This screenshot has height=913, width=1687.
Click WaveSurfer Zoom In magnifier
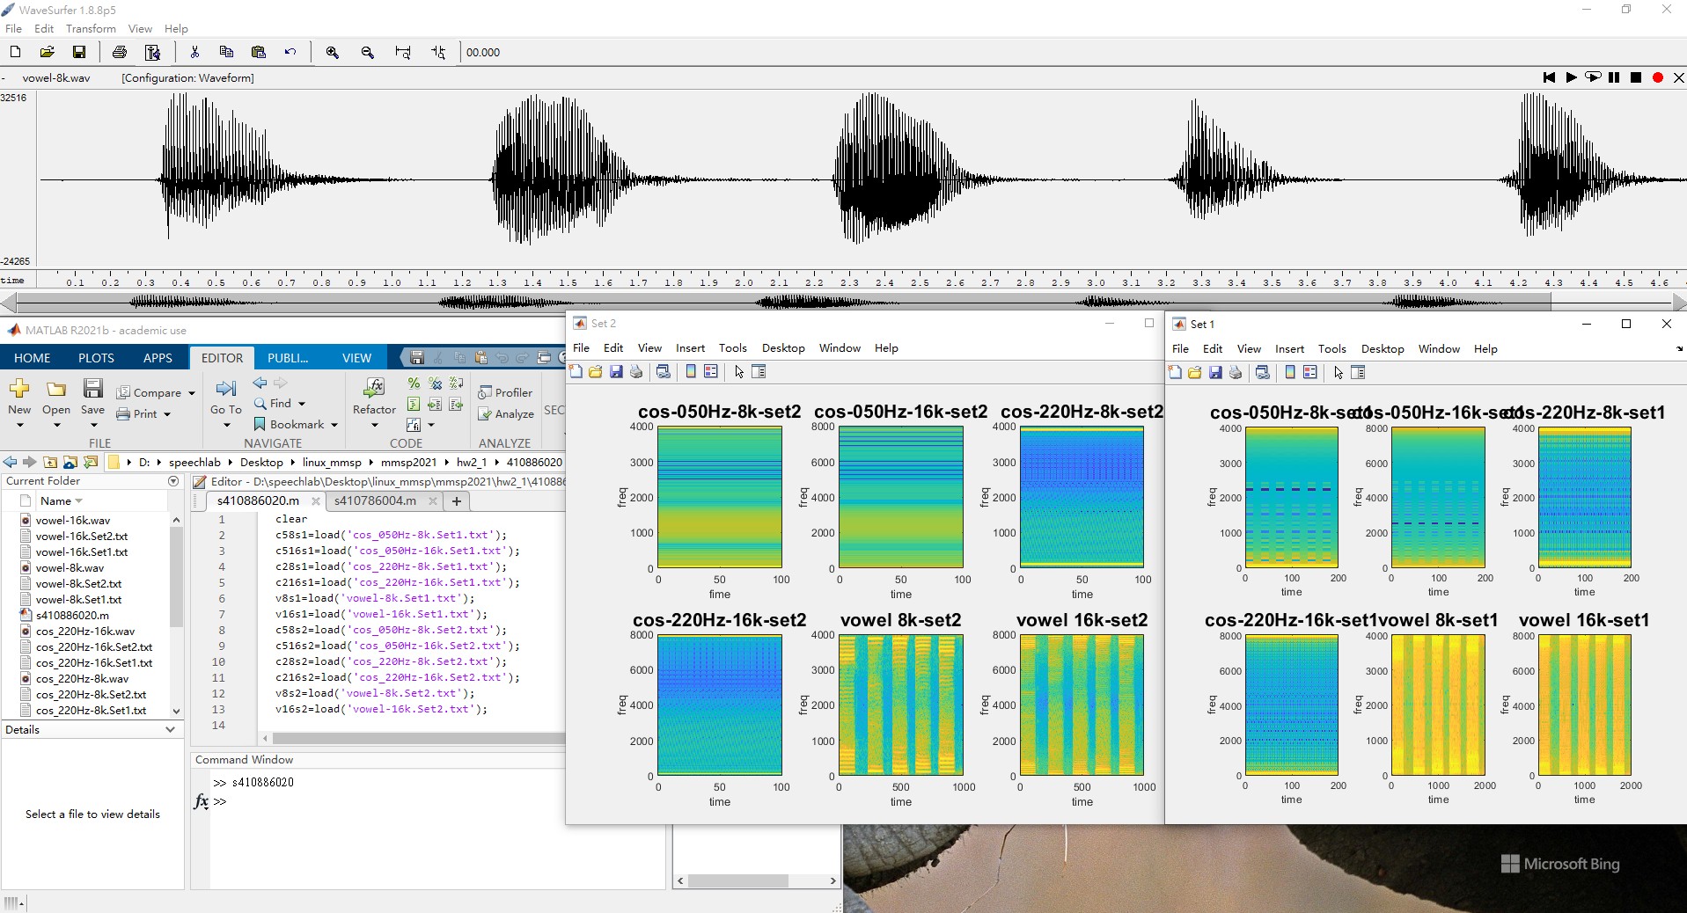[333, 52]
